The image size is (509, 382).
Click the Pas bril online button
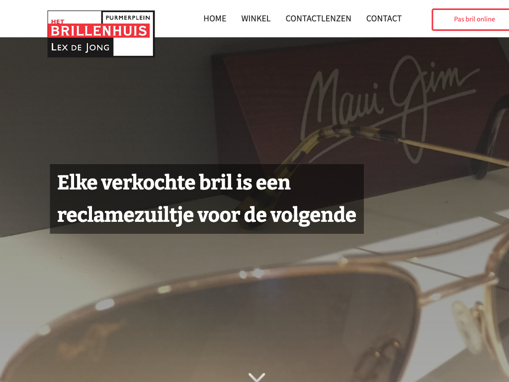pos(470,19)
